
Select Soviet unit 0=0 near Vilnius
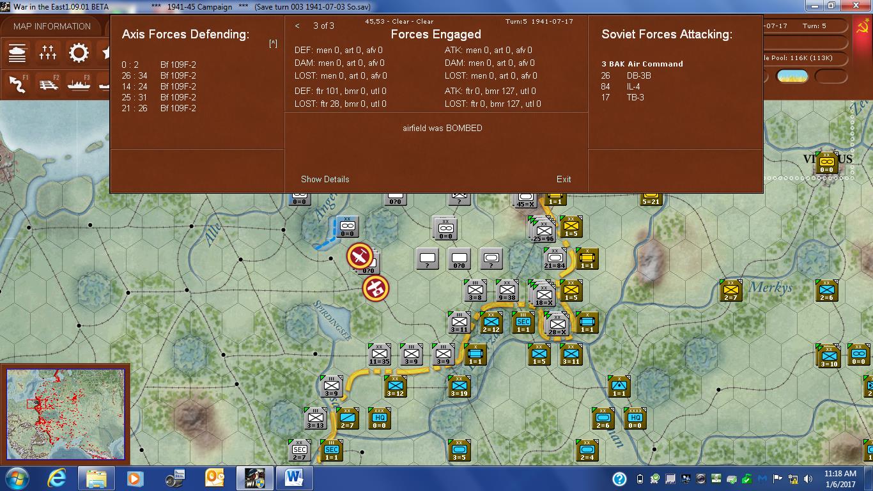(x=826, y=163)
